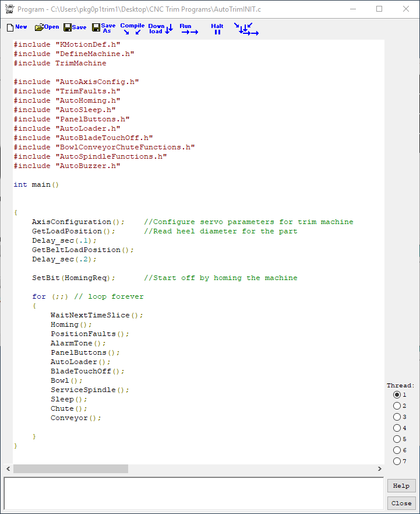Set thread to 7
This screenshot has width=420, height=514.
[x=397, y=461]
